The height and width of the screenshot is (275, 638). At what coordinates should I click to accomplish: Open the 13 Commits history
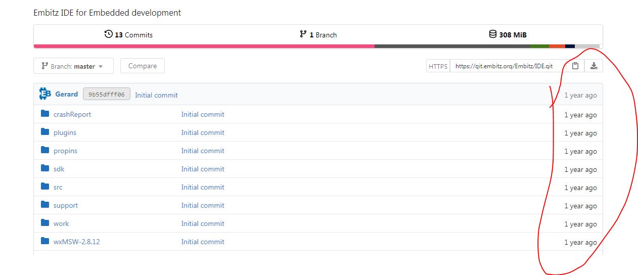[128, 35]
